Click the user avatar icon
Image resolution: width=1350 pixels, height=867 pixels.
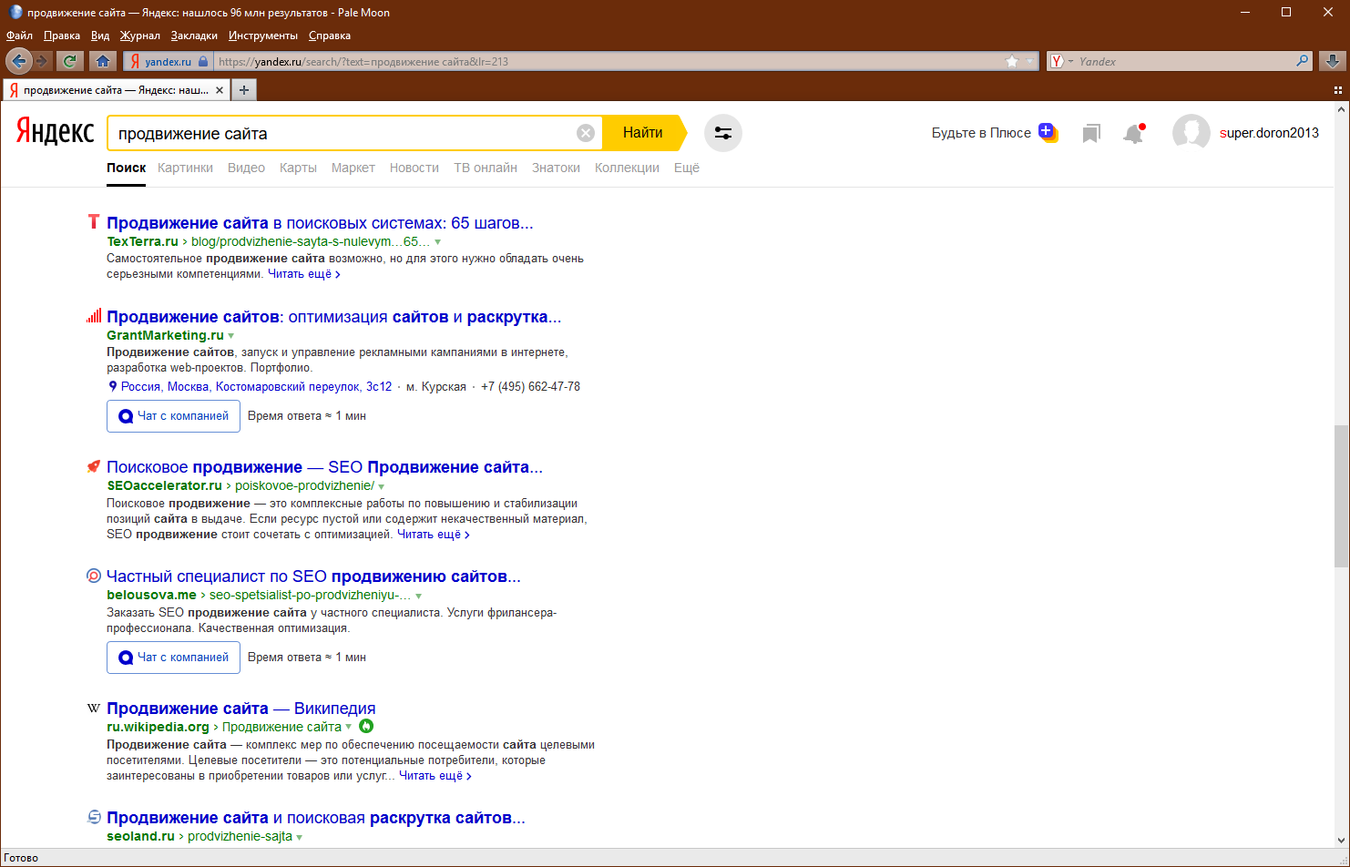[x=1191, y=133]
